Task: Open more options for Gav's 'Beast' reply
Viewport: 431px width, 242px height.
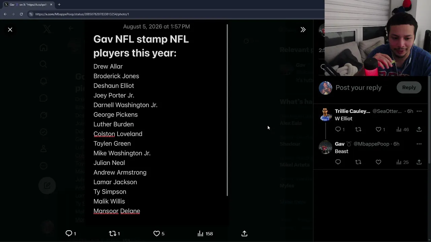Action: pyautogui.click(x=419, y=144)
